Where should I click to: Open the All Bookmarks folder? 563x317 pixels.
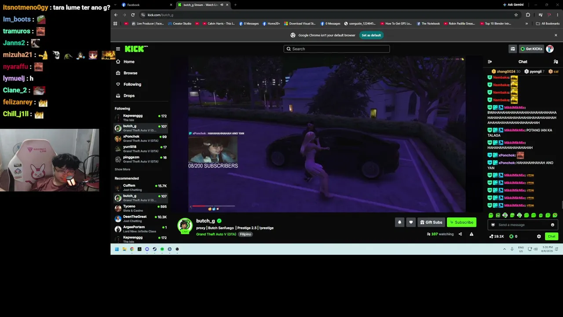coord(547,24)
